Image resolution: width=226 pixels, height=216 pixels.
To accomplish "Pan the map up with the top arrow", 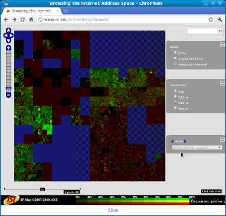I will point(8,31).
